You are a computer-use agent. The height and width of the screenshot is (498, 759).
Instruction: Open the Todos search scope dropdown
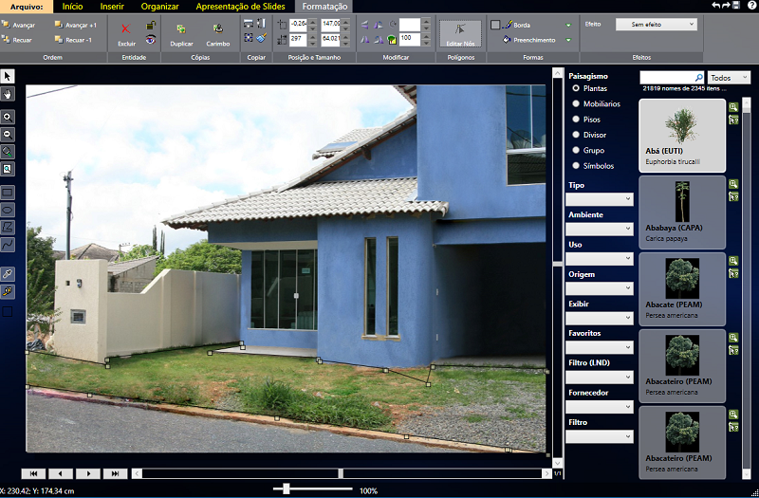[729, 78]
